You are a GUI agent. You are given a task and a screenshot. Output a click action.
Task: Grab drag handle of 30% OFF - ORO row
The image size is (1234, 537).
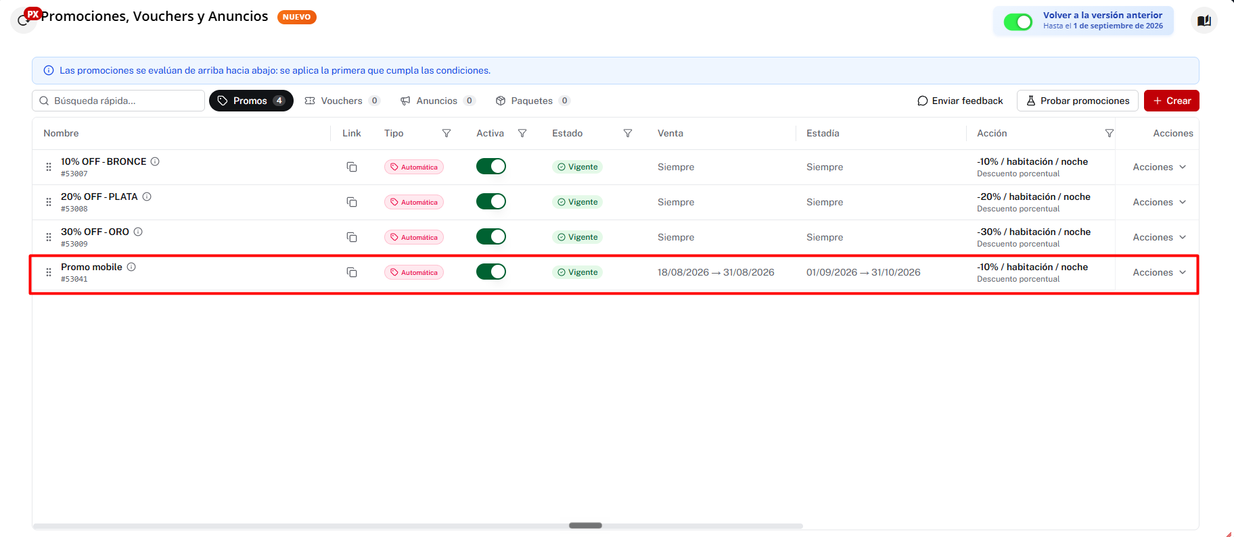coord(49,237)
